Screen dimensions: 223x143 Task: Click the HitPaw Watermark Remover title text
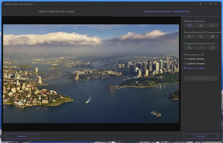click(x=19, y=4)
